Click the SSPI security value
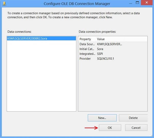 (x=100, y=54)
